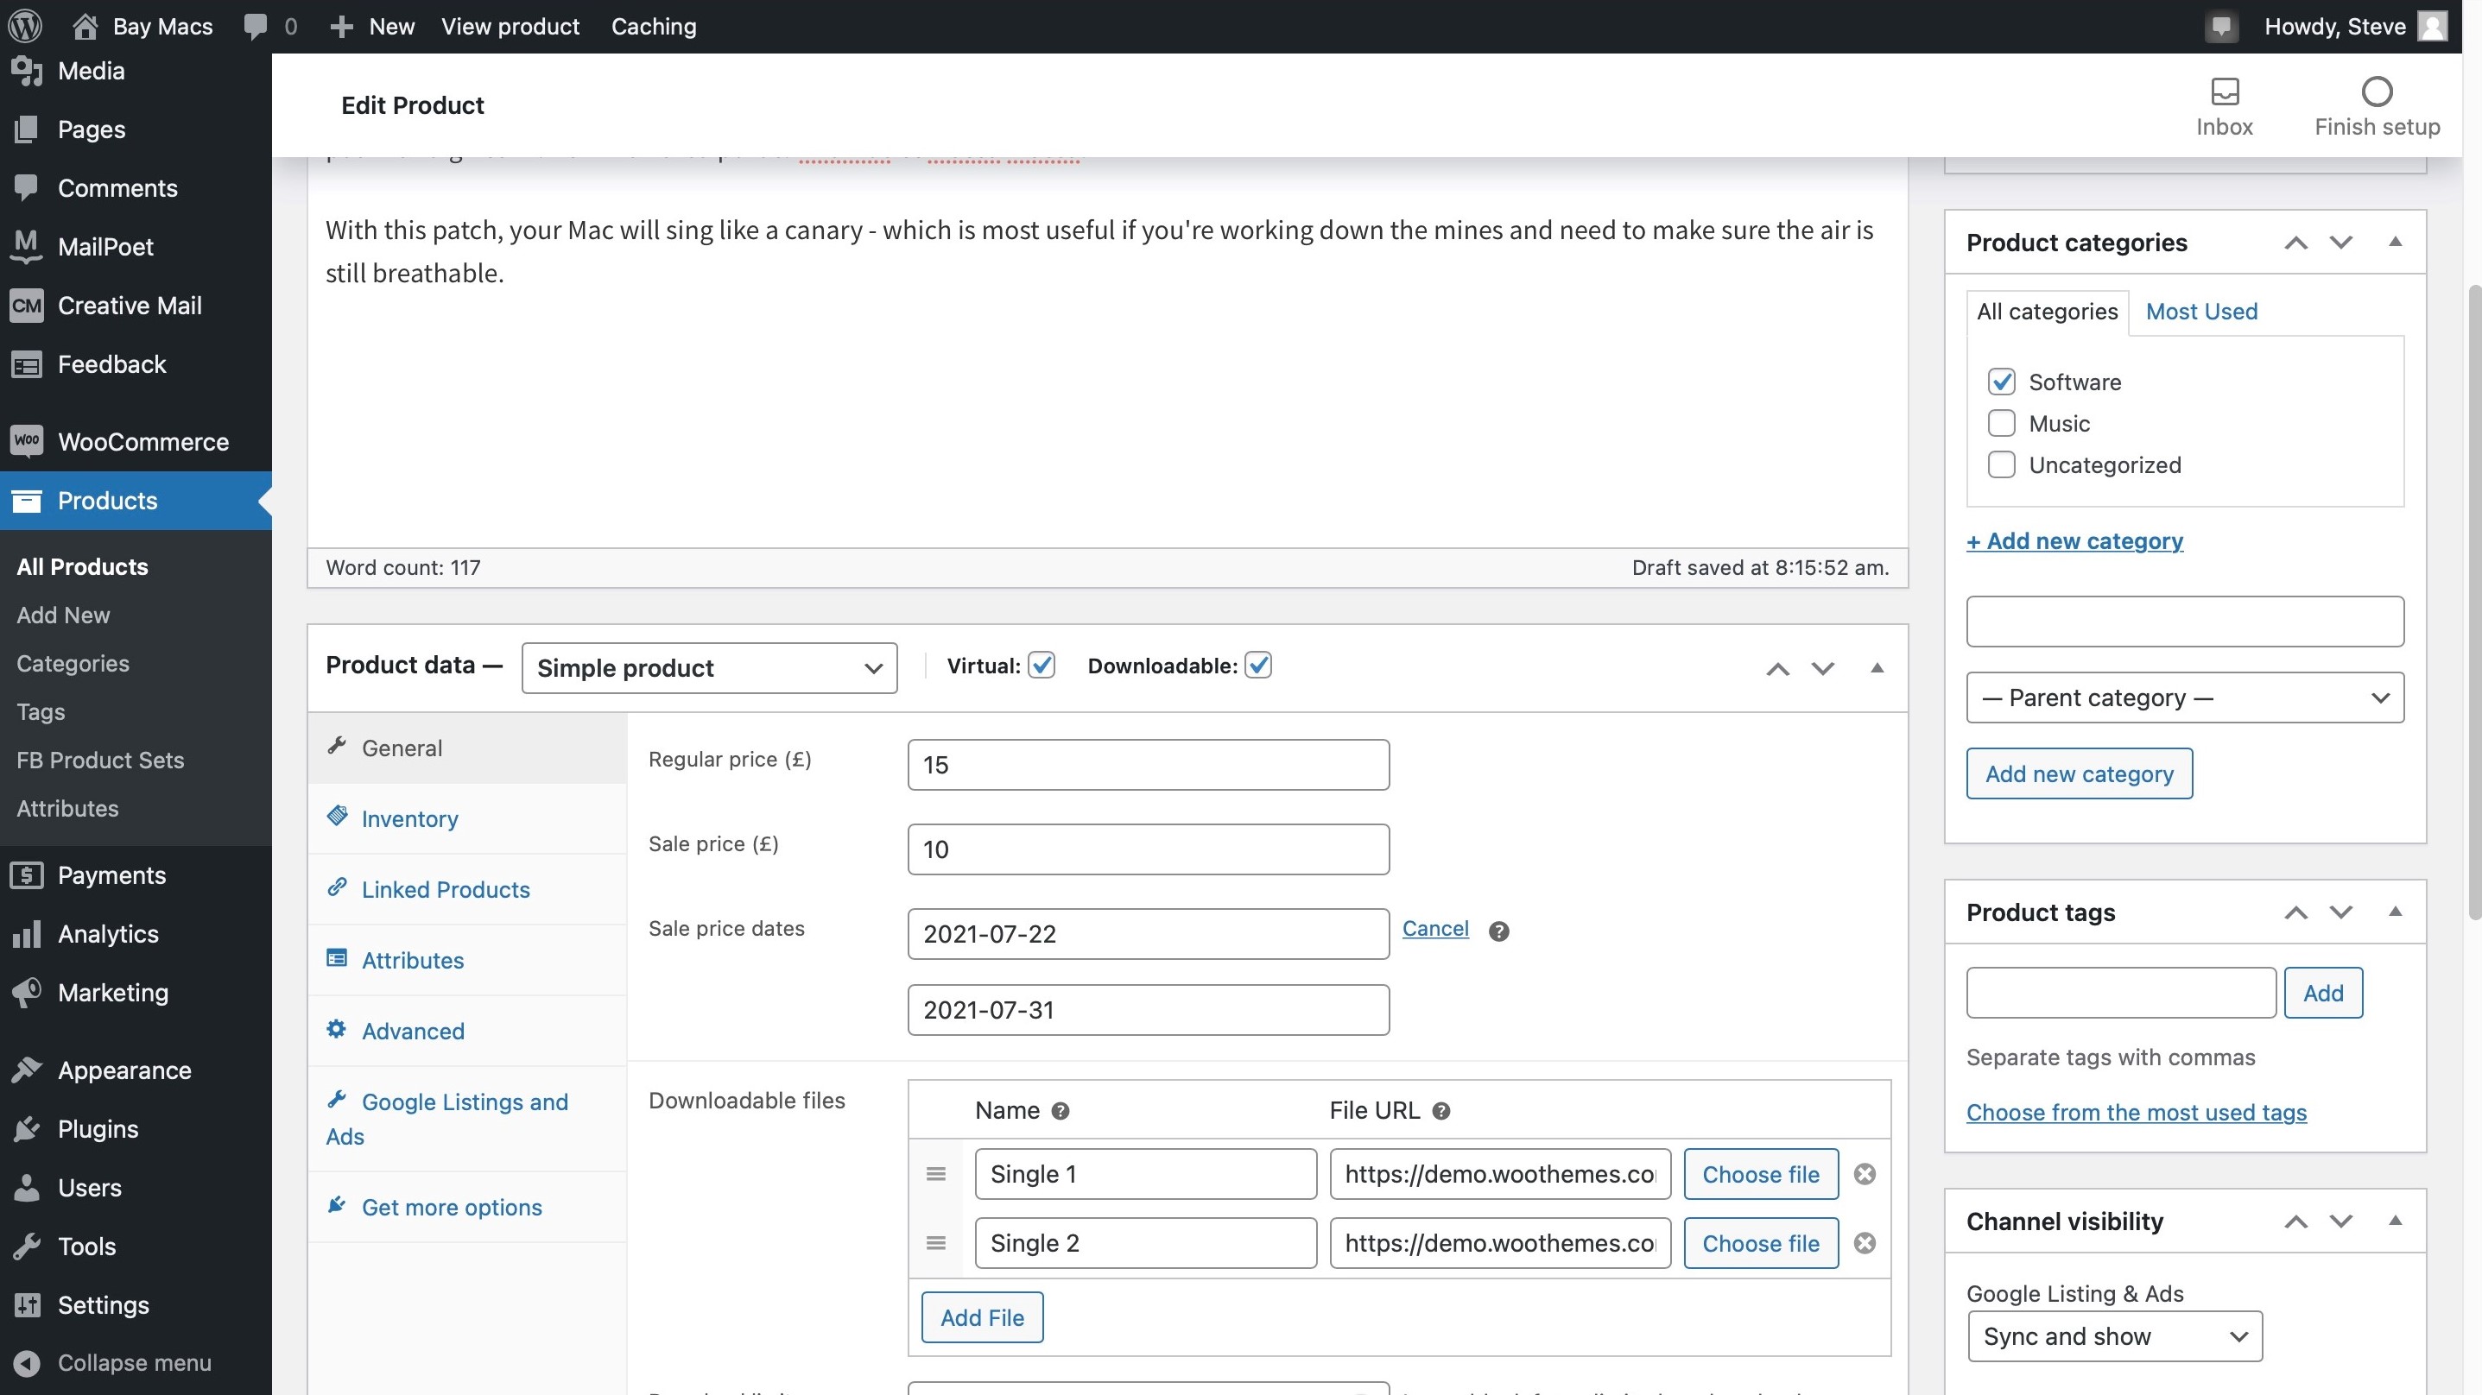The height and width of the screenshot is (1395, 2482).
Task: Uncheck the Virtual checkbox
Action: 1042,665
